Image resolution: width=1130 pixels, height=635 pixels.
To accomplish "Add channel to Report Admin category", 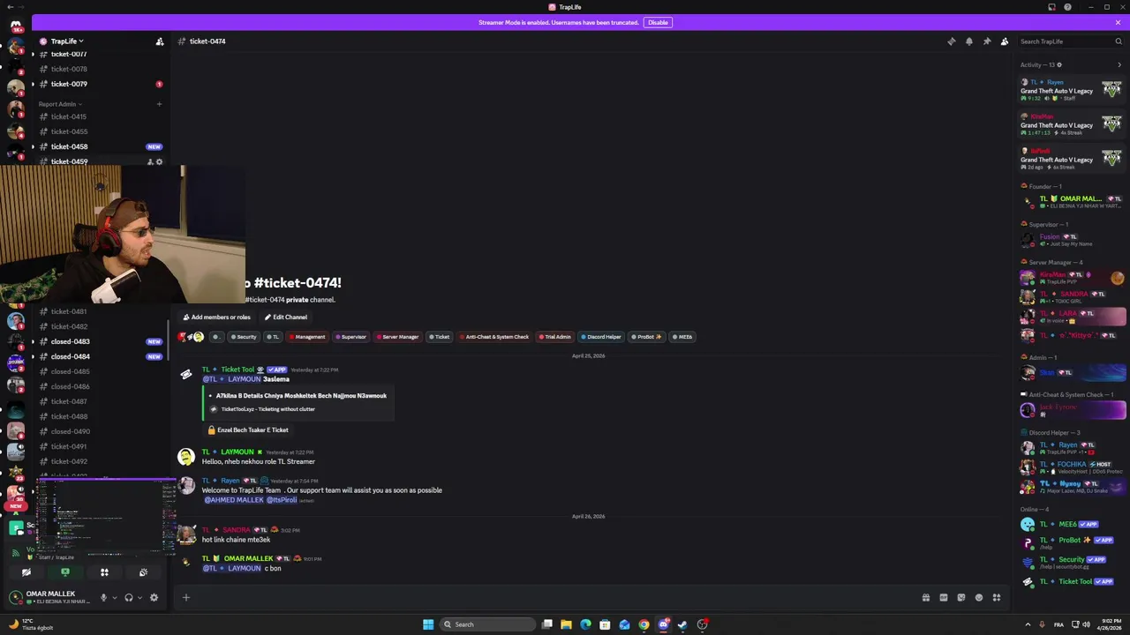I will pos(159,104).
